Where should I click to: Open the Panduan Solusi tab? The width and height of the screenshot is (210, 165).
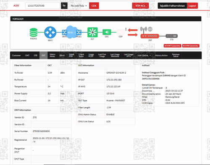[x=176, y=55]
